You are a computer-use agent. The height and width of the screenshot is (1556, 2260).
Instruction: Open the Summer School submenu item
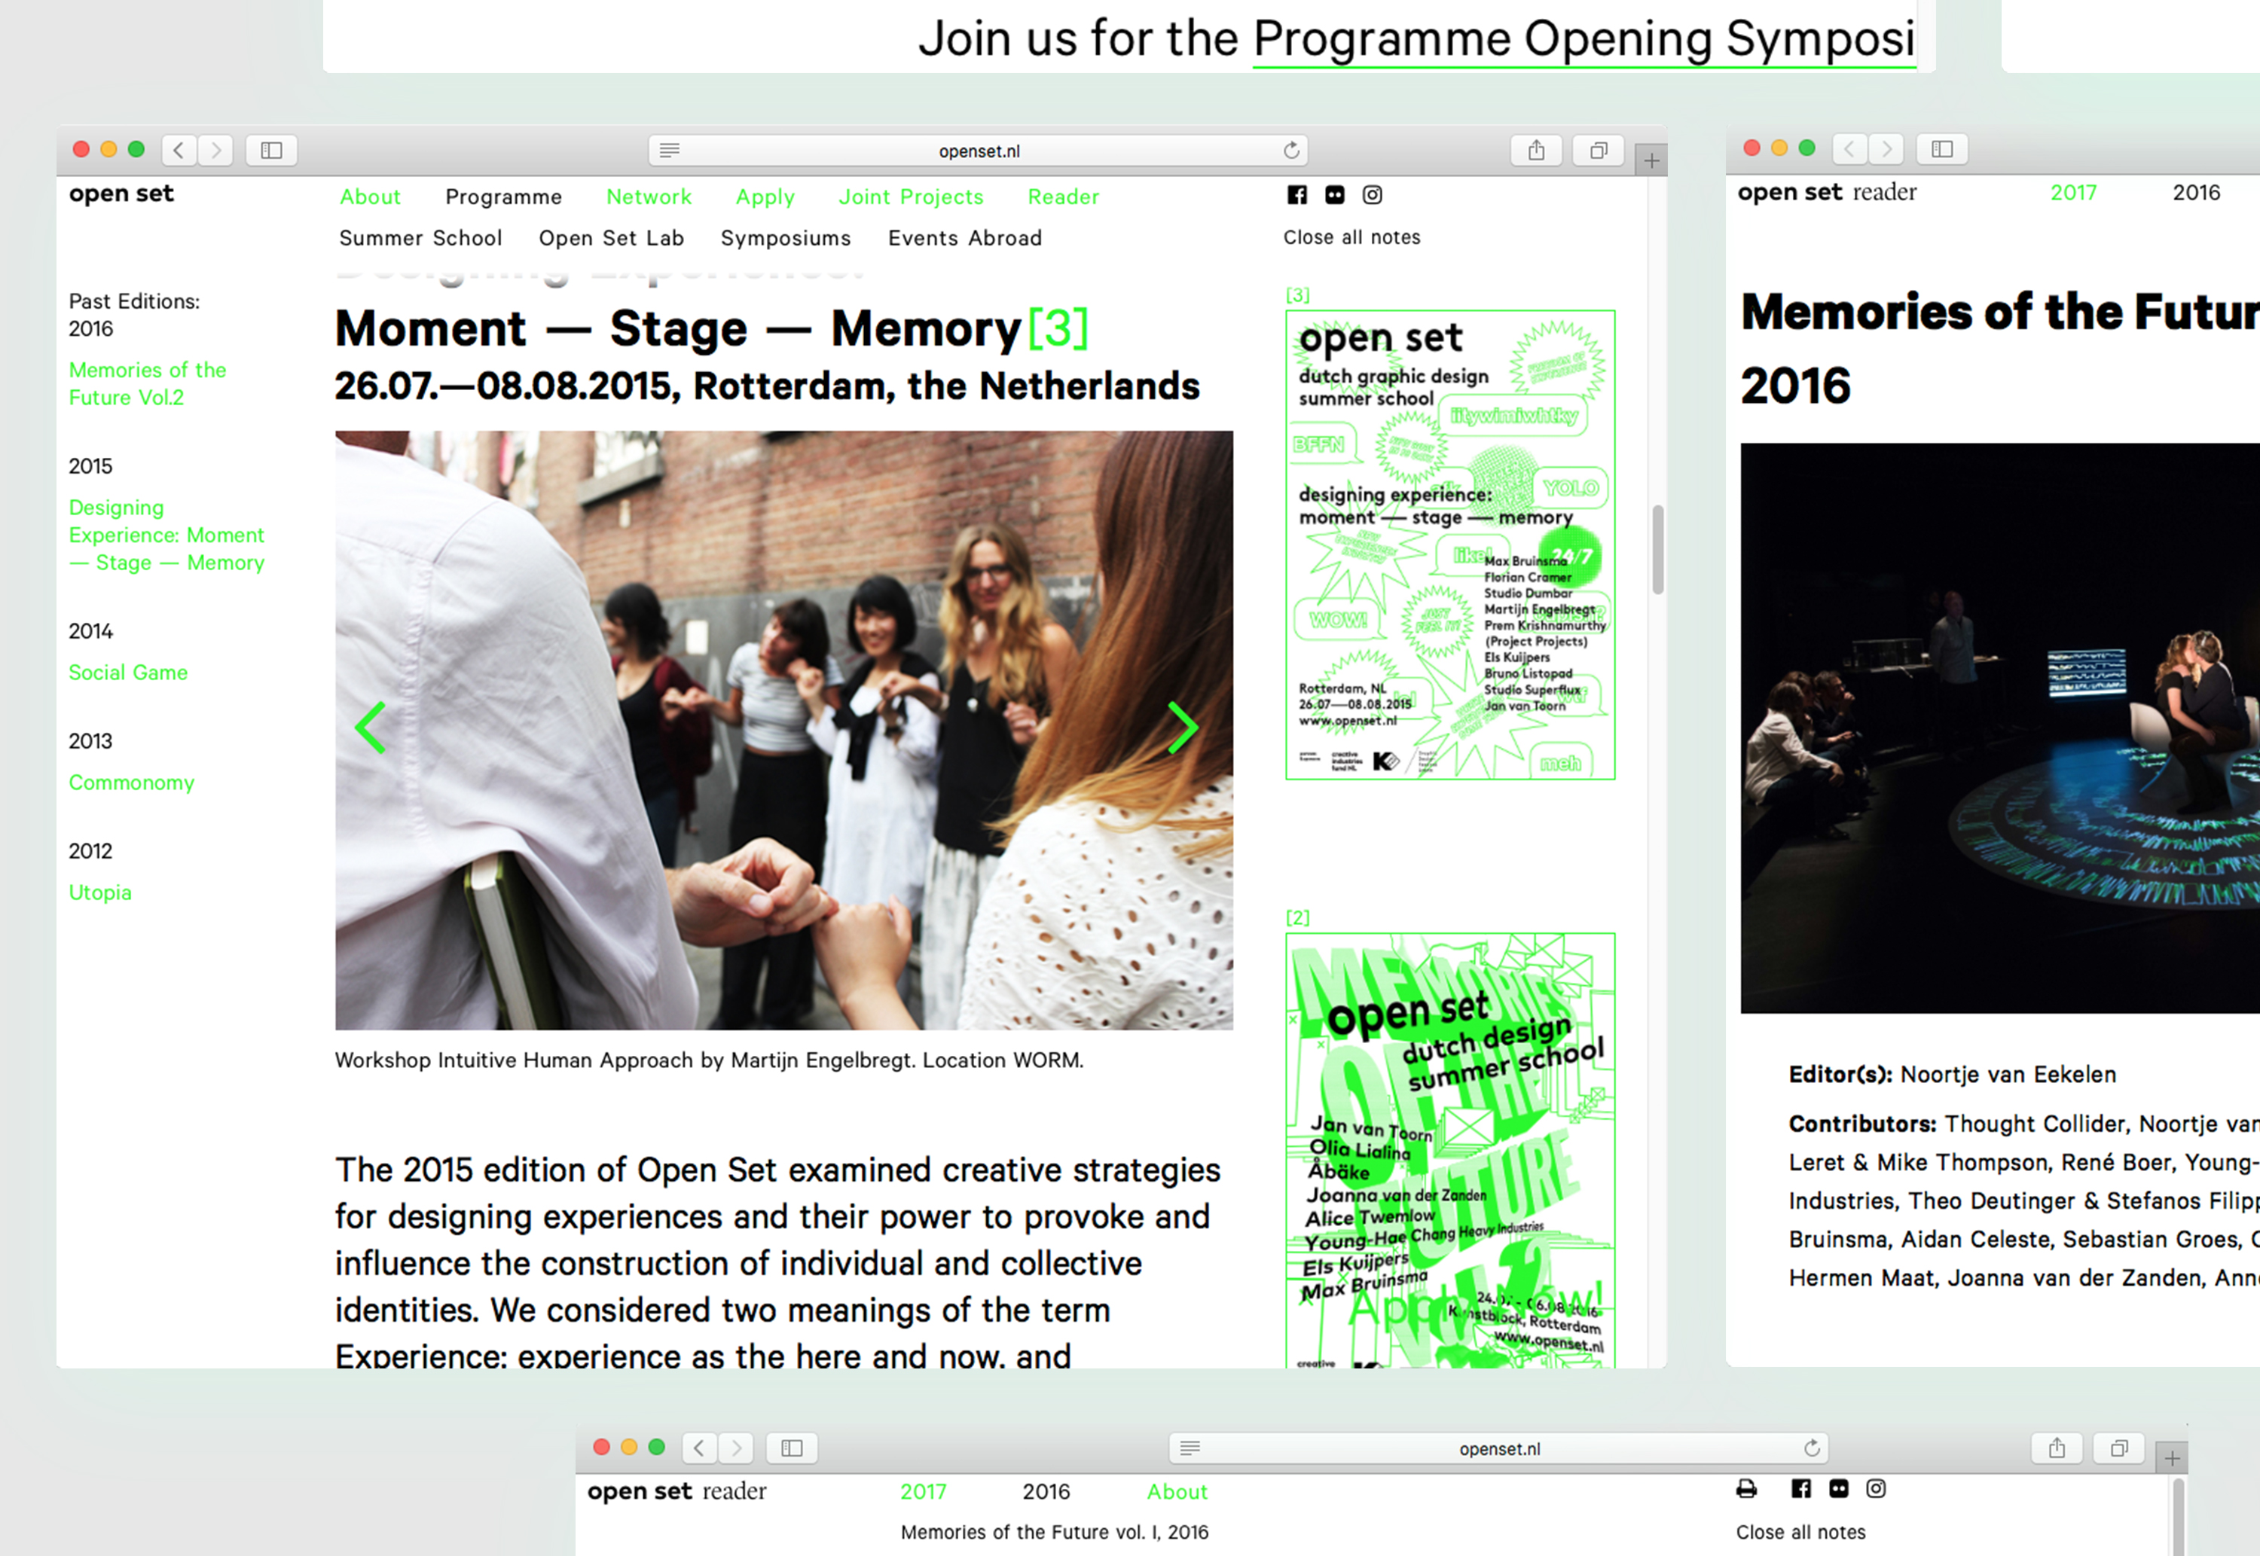coord(420,238)
